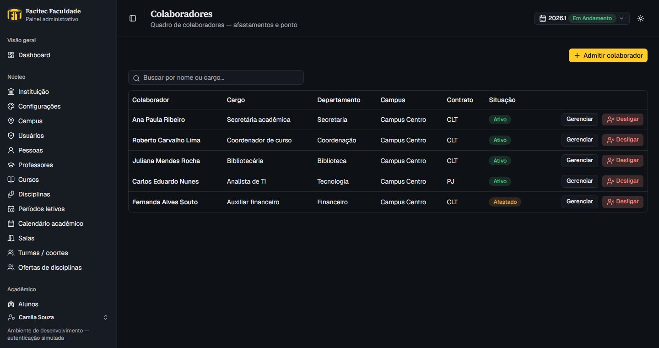The width and height of the screenshot is (659, 348).
Task: Go to Instituição in the sidebar
Action: coord(59,92)
